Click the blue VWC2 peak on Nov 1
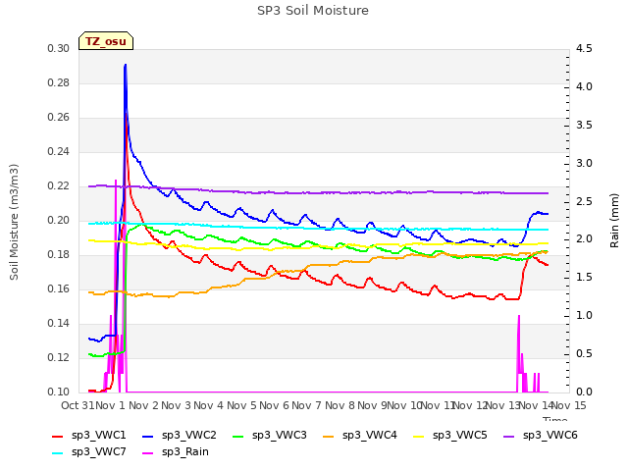 pyautogui.click(x=126, y=66)
